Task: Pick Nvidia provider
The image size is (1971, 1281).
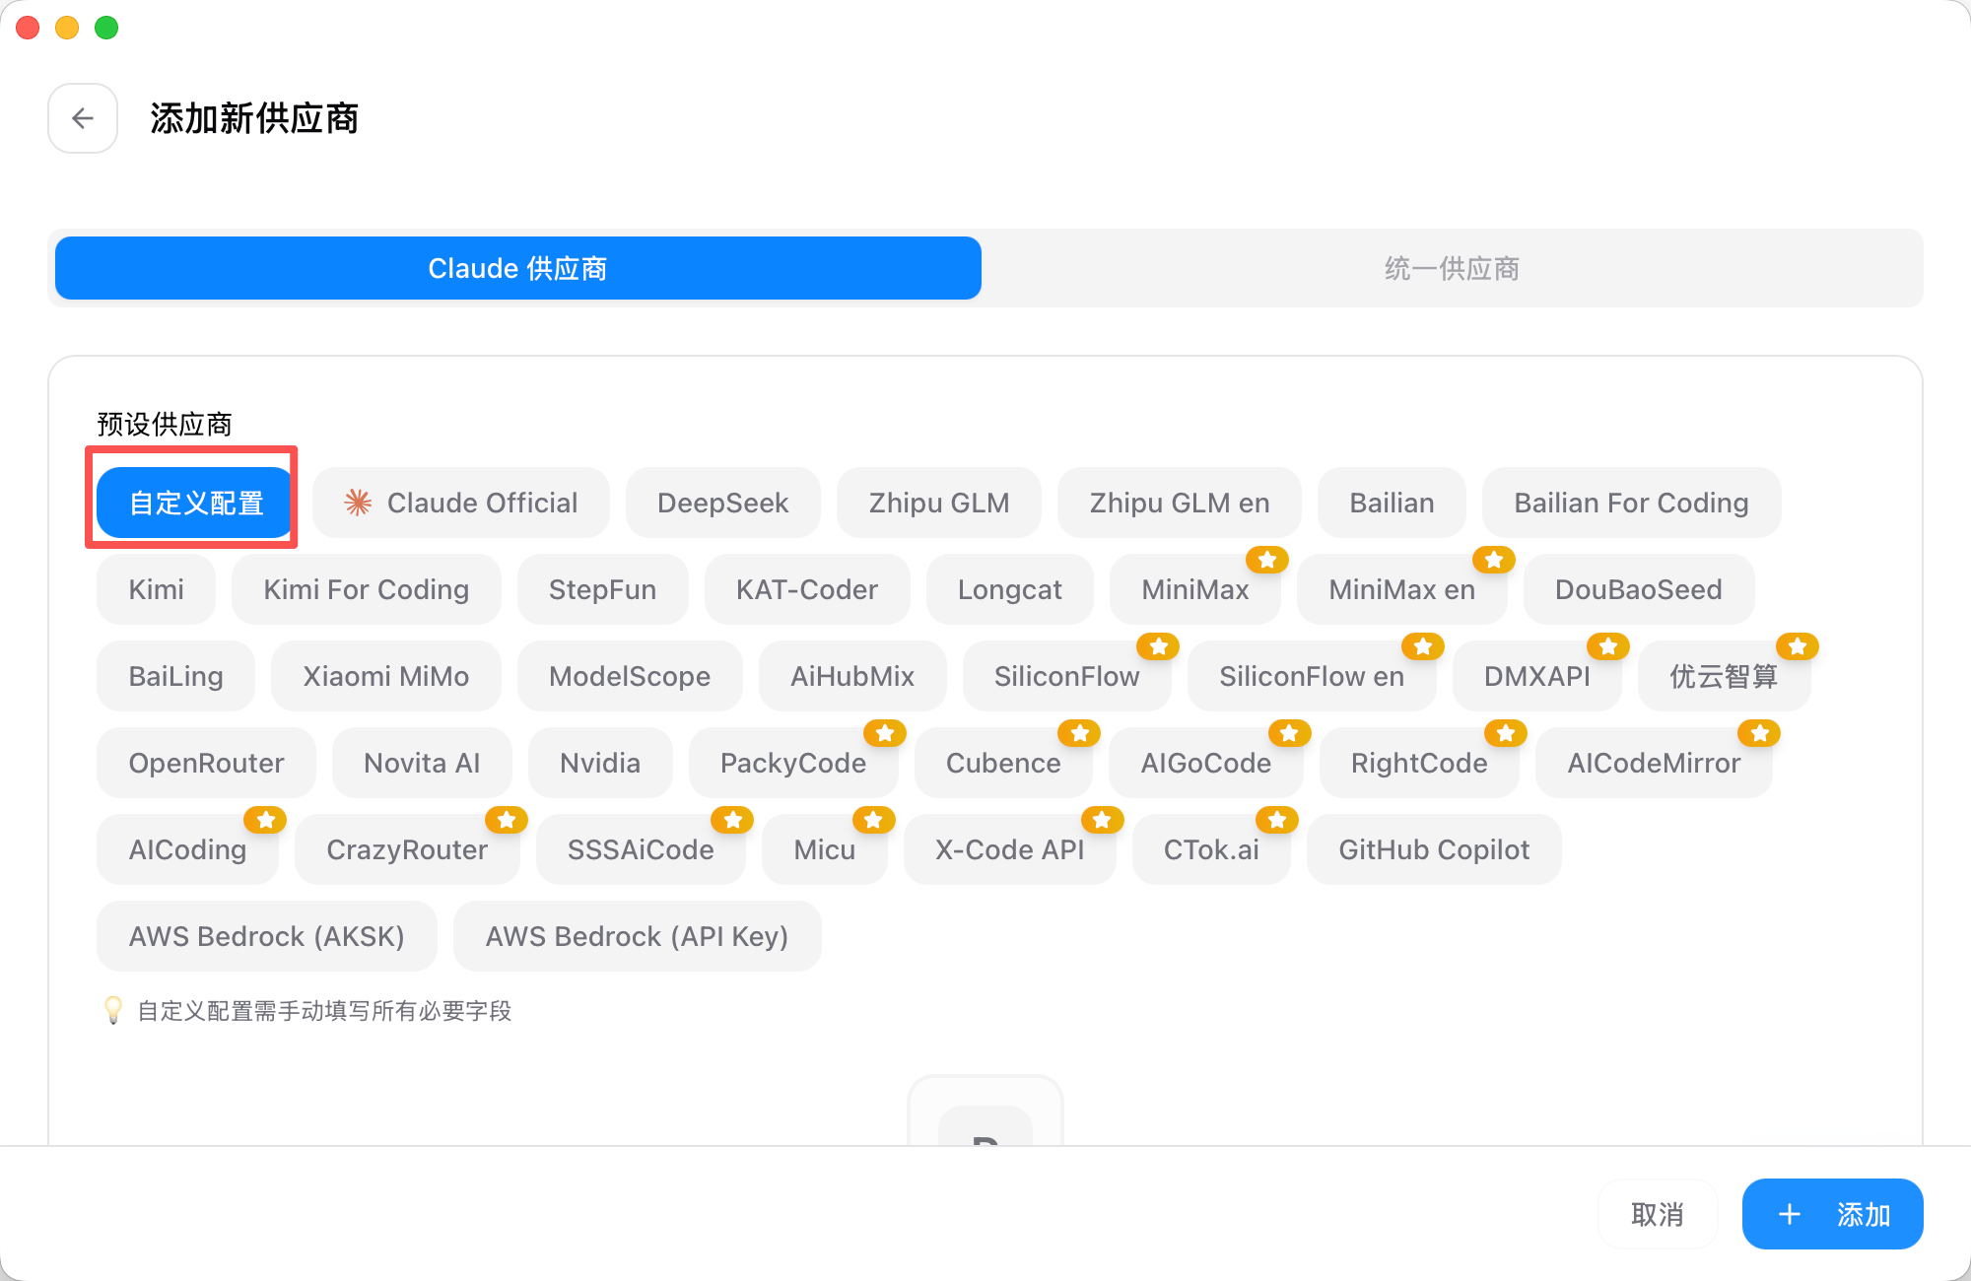Action: 600,763
